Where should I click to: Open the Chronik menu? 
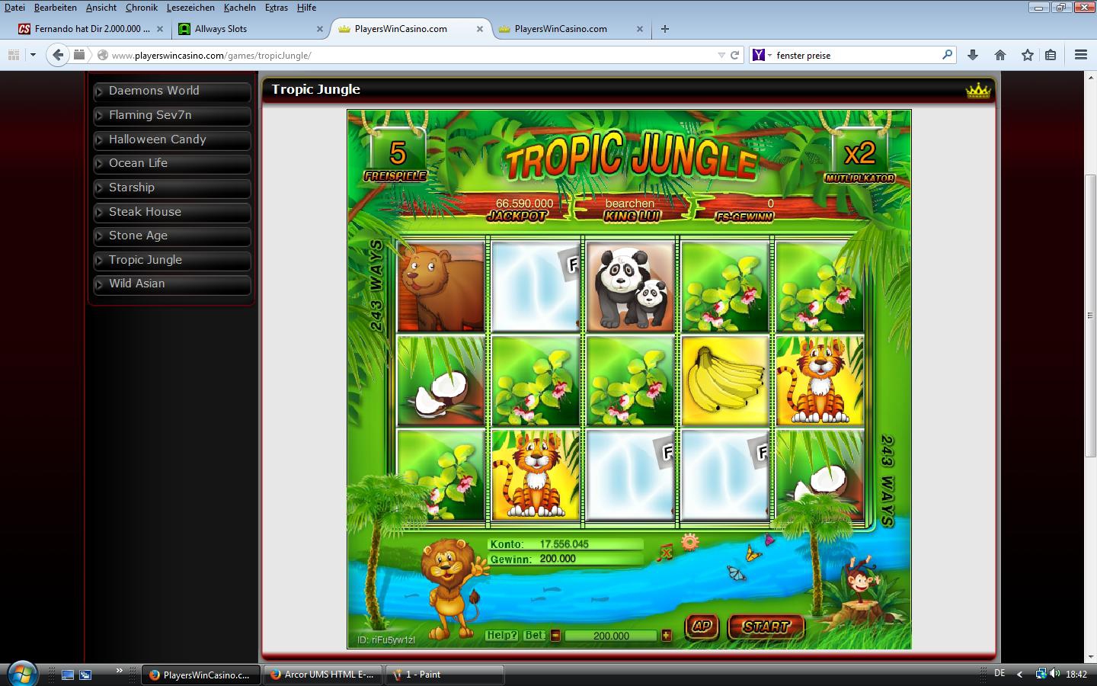(142, 7)
